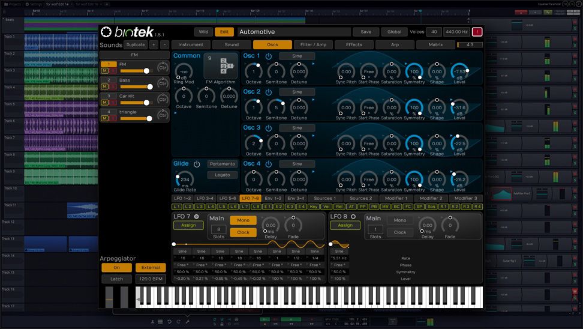Open LFO 8 Free phase dropdown
This screenshot has height=329, width=583.
point(339,265)
